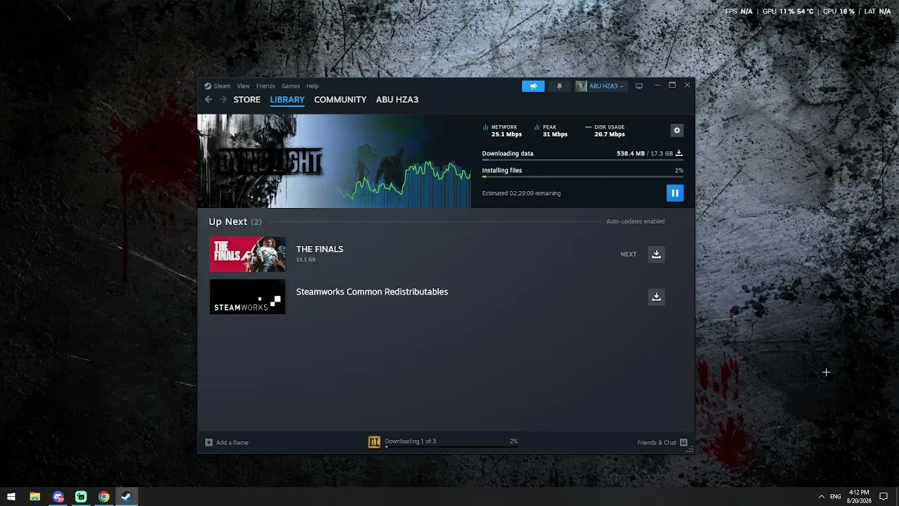
Task: Click the Installing files progress bar
Action: click(x=582, y=177)
